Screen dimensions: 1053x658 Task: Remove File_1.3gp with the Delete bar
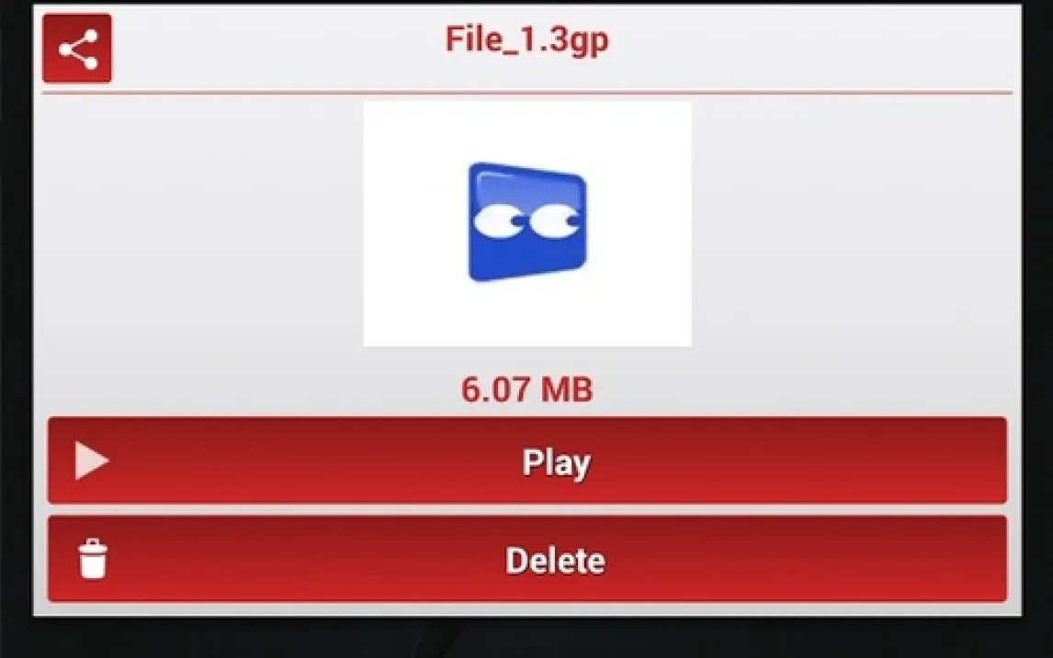527,559
